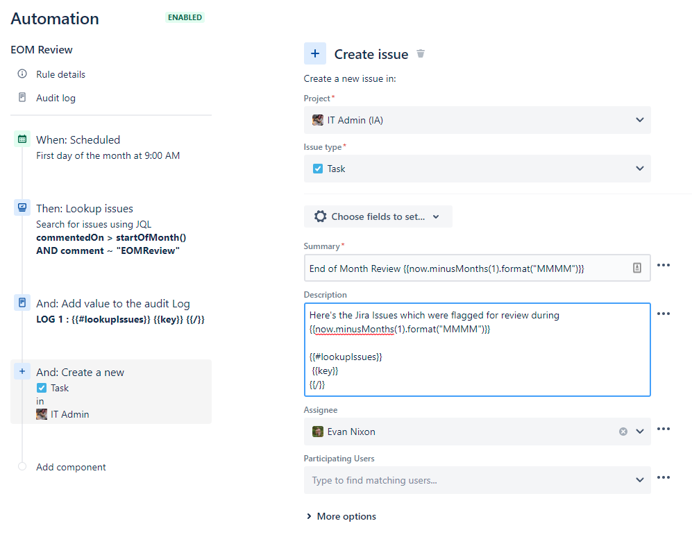Select the audit log action step icon

(22, 302)
